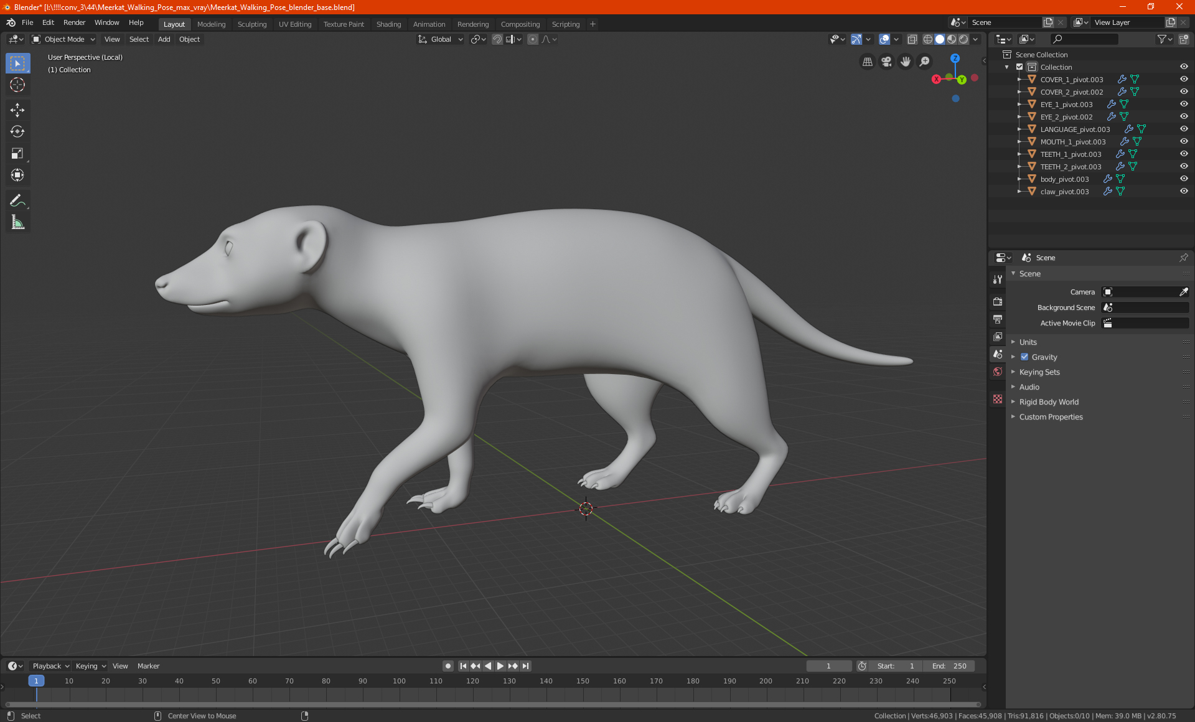Open the World properties tab
The height and width of the screenshot is (722, 1195).
[x=998, y=372]
